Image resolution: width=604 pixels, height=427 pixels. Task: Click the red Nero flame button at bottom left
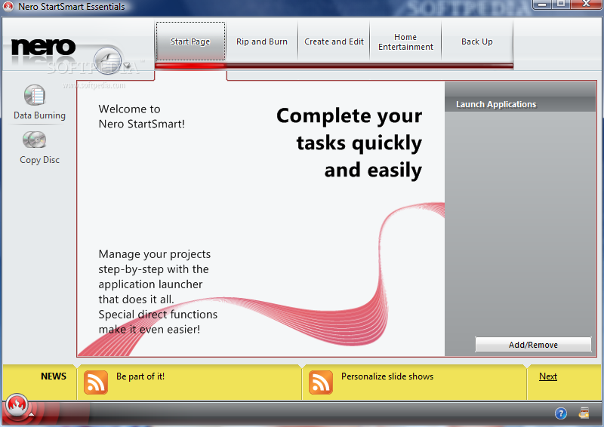tap(17, 405)
